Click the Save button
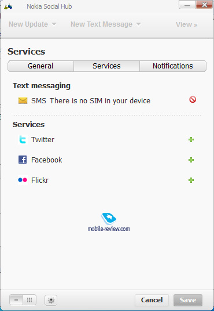214x311 pixels. pyautogui.click(x=188, y=300)
